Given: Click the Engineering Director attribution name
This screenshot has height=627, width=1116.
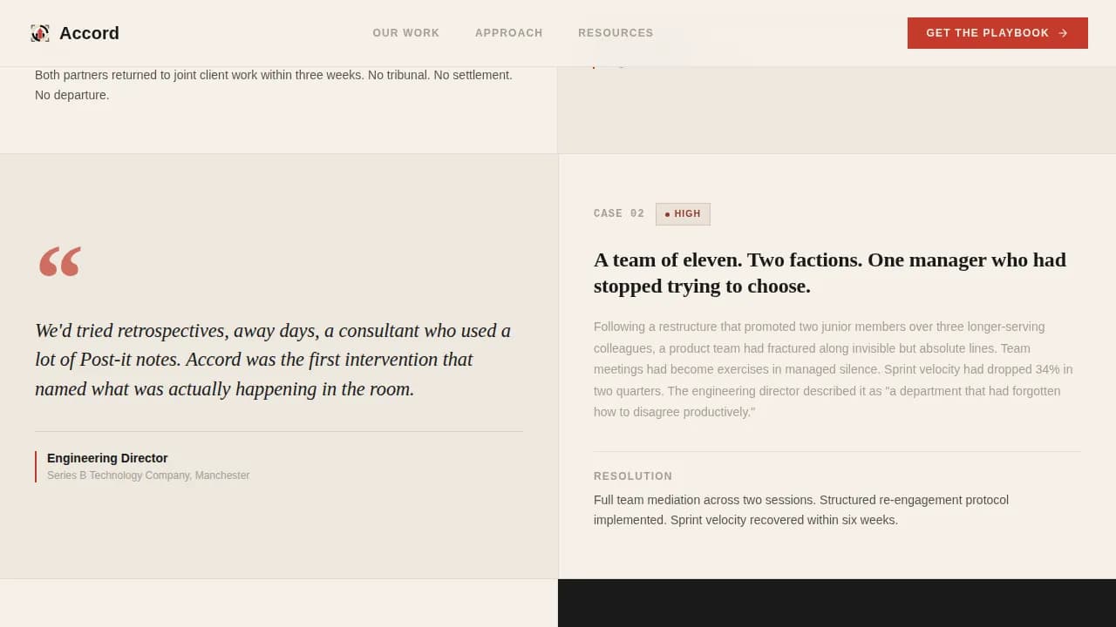Looking at the screenshot, I should [107, 458].
